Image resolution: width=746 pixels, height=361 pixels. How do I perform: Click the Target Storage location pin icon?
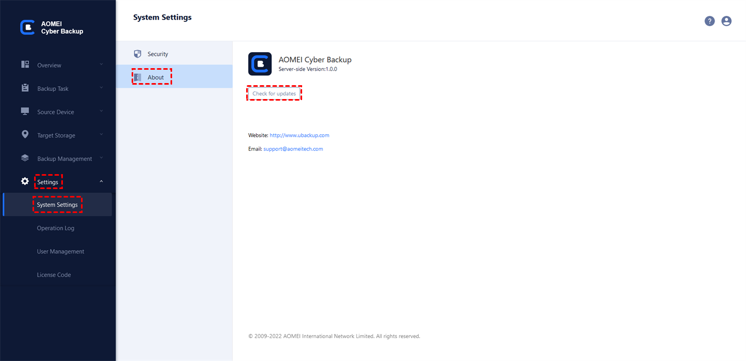click(x=25, y=135)
